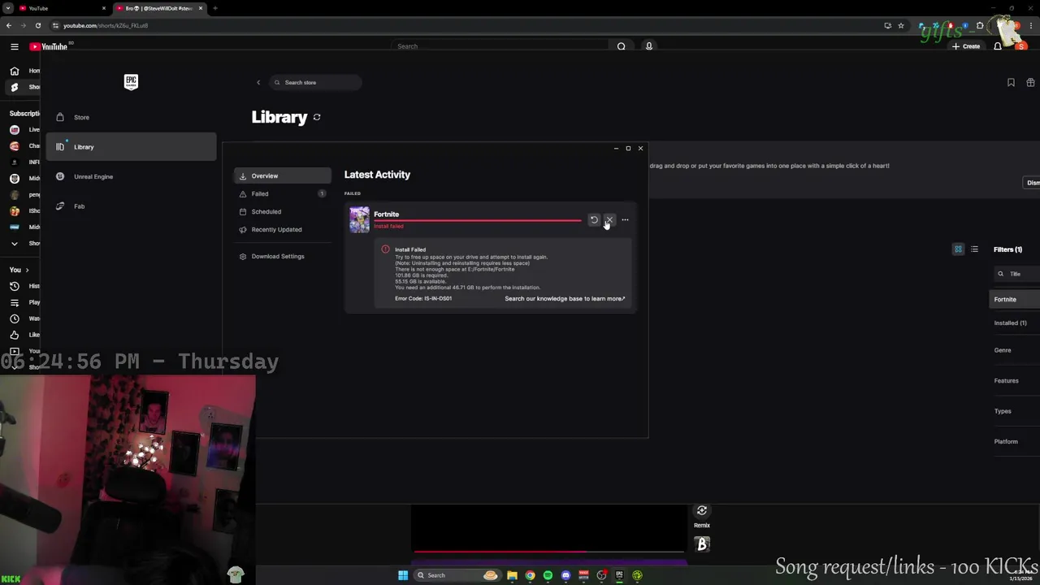Click the Install Failed warning icon
The height and width of the screenshot is (585, 1040).
pyautogui.click(x=385, y=249)
